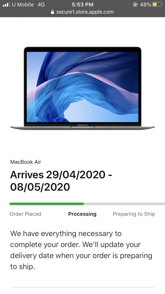Tap the MacBook Air laptop screen wallpaper
This screenshot has height=294, width=165.
click(x=82, y=87)
